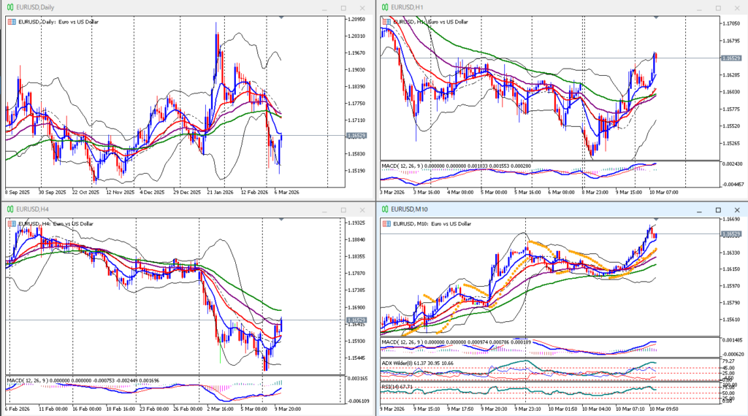
Task: Click the 1.16529 price tag on H1 chart
Action: [730, 58]
